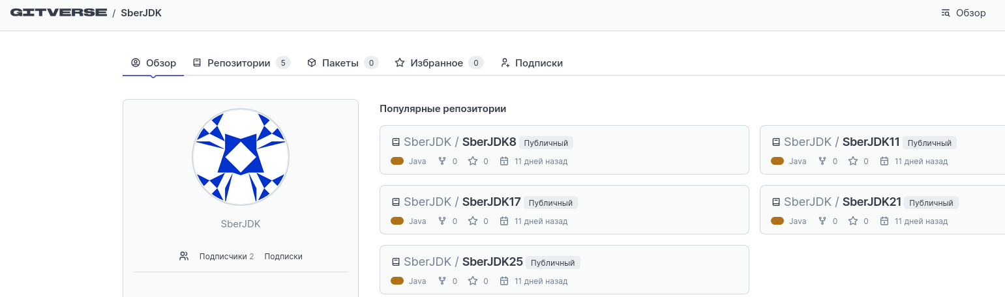Image resolution: width=1005 pixels, height=297 pixels.
Task: Open the SberJDK17 repository
Action: 492,202
